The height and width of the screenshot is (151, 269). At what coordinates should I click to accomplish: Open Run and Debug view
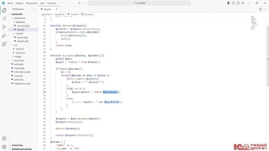click(4, 36)
